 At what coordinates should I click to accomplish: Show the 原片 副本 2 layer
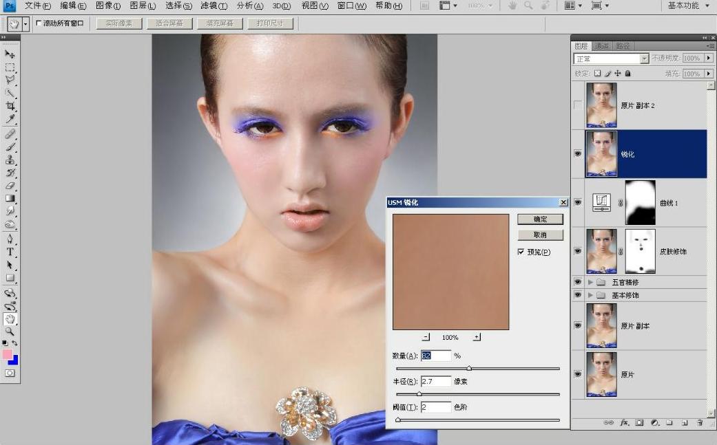578,105
